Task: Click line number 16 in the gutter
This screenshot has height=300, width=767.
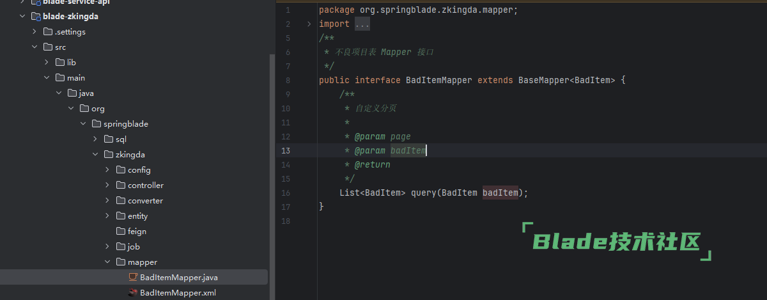Action: (x=285, y=193)
